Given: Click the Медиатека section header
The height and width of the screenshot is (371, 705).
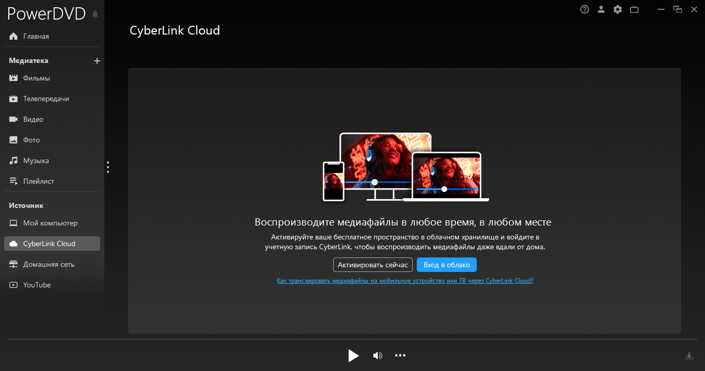Looking at the screenshot, I should [28, 60].
